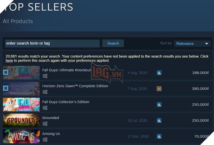The image size is (214, 145).
Task: Follow the 'here' link to apply preferences
Action: (9, 60)
